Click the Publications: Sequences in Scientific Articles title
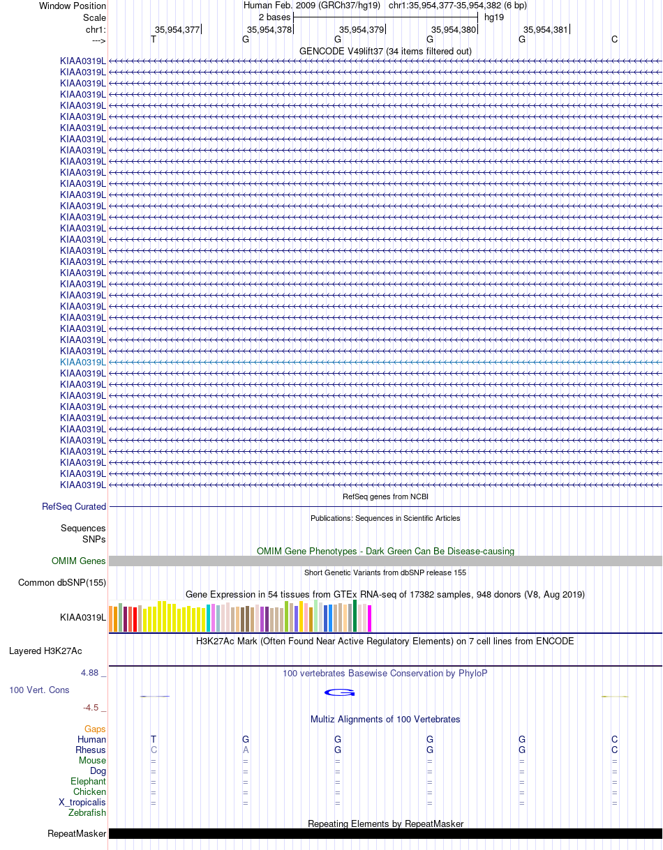 [385, 519]
